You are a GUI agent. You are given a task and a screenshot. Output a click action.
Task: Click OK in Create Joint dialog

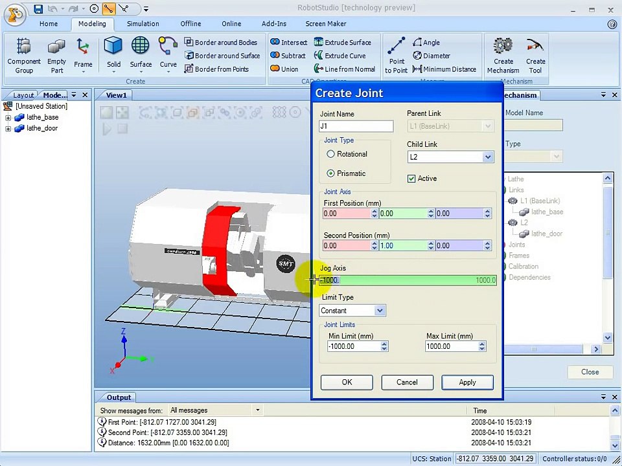pos(347,383)
